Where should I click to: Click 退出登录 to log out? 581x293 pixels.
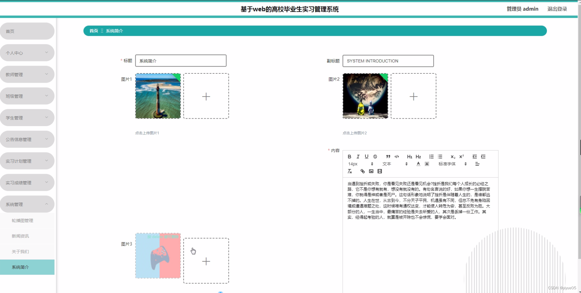pos(557,9)
